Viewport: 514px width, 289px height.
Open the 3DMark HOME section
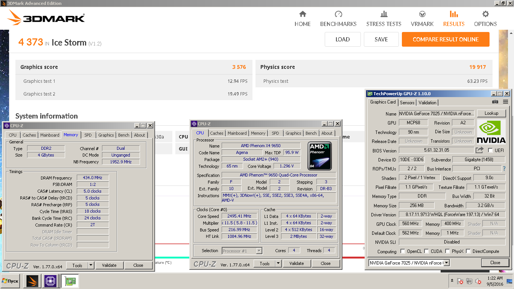pyautogui.click(x=303, y=19)
